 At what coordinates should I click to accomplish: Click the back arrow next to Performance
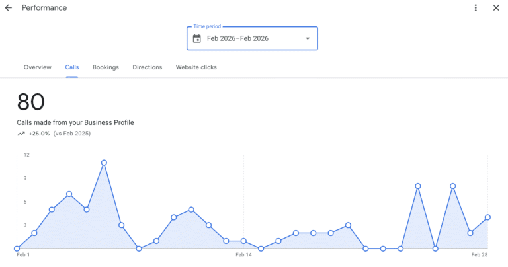[x=9, y=8]
